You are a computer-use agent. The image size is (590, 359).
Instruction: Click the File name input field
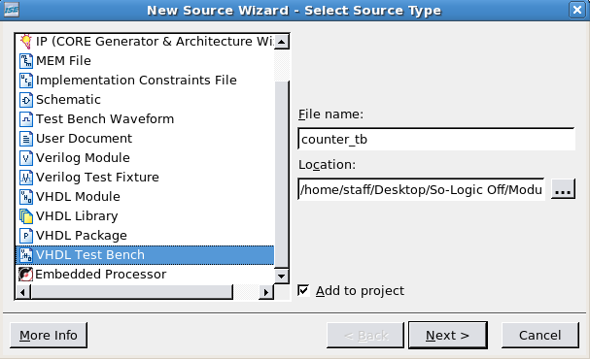pos(436,139)
